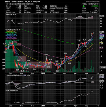Image resolution: width=106 pixels, height=107 pixels.
Task: Click the RSI 30 level axis label
Action: (101, 24)
